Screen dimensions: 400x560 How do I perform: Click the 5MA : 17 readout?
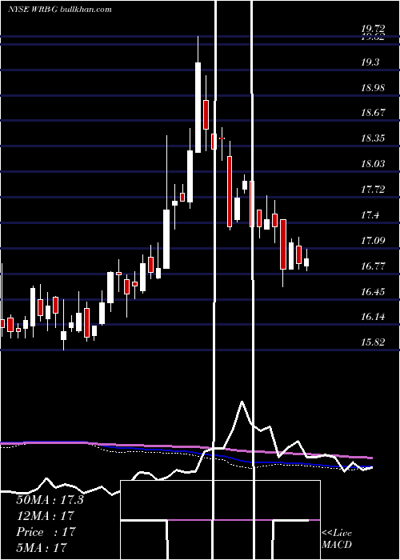(x=42, y=547)
